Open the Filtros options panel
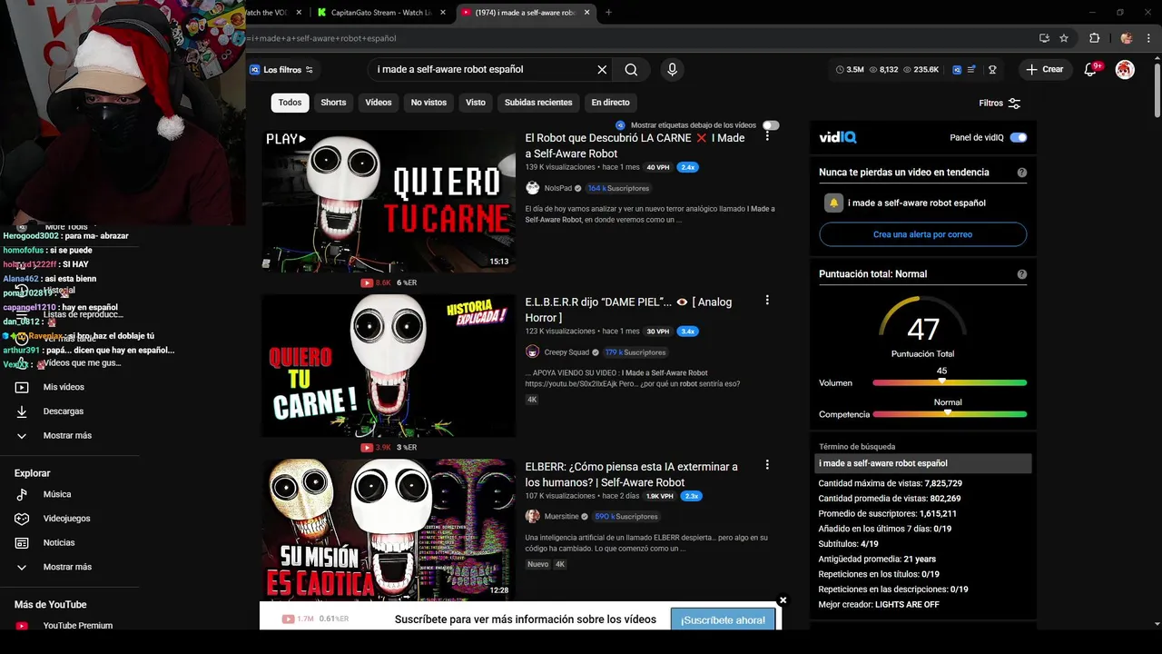Image resolution: width=1162 pixels, height=654 pixels. point(1000,104)
